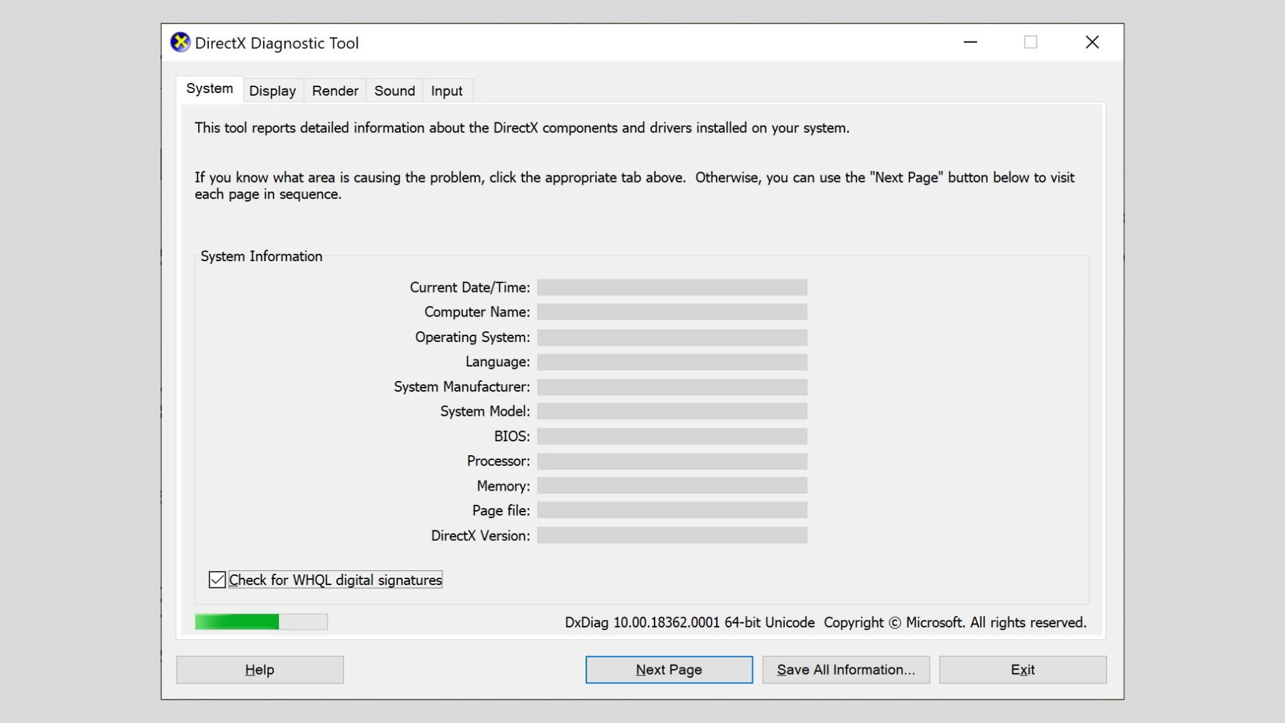Exit the diagnostic tool

pyautogui.click(x=1023, y=669)
